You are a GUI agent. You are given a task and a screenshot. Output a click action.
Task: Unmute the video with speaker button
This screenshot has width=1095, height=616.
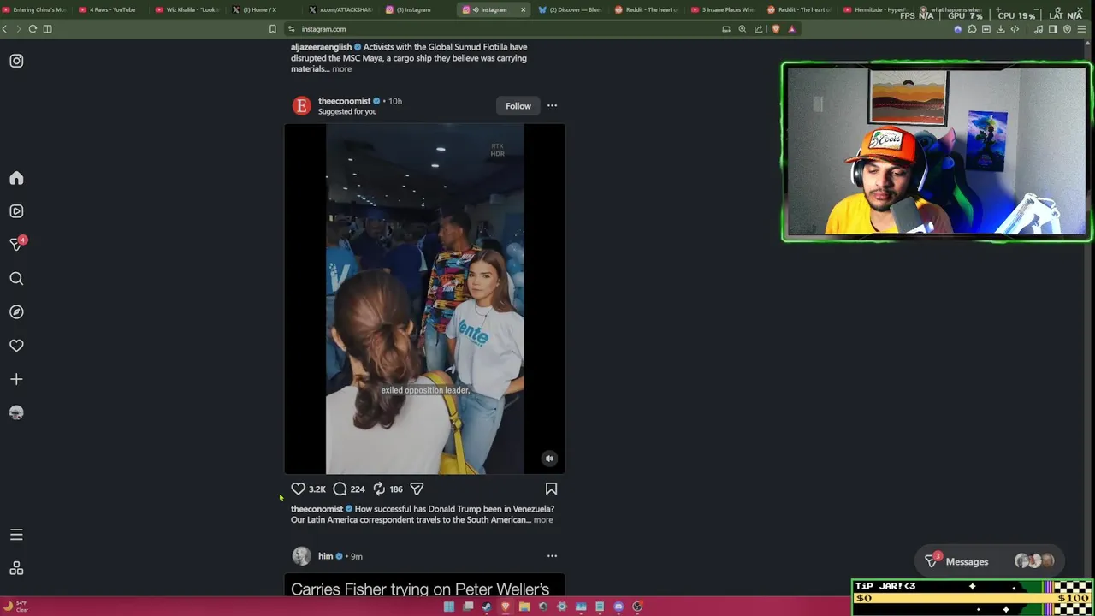tap(549, 459)
